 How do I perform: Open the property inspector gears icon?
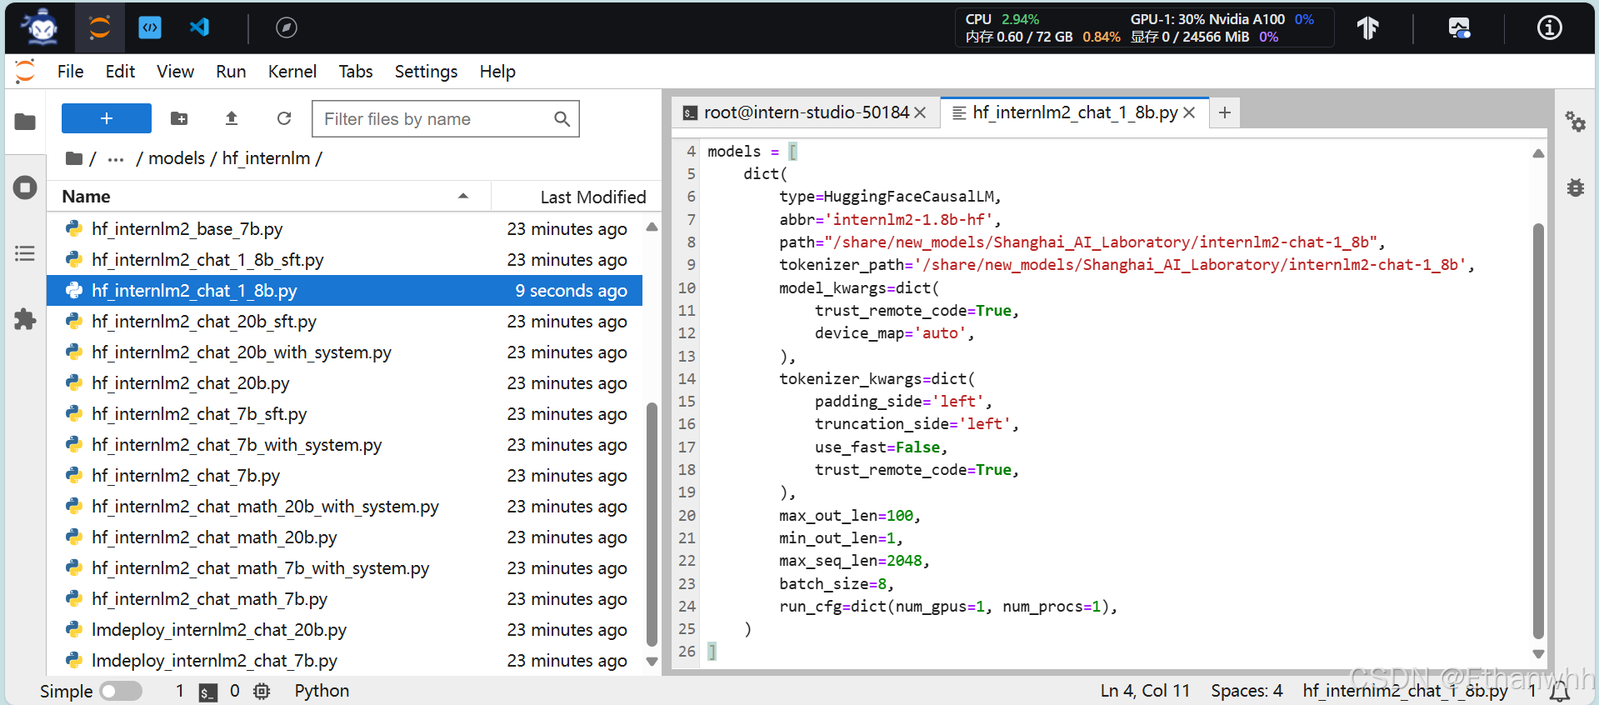coord(1575,122)
